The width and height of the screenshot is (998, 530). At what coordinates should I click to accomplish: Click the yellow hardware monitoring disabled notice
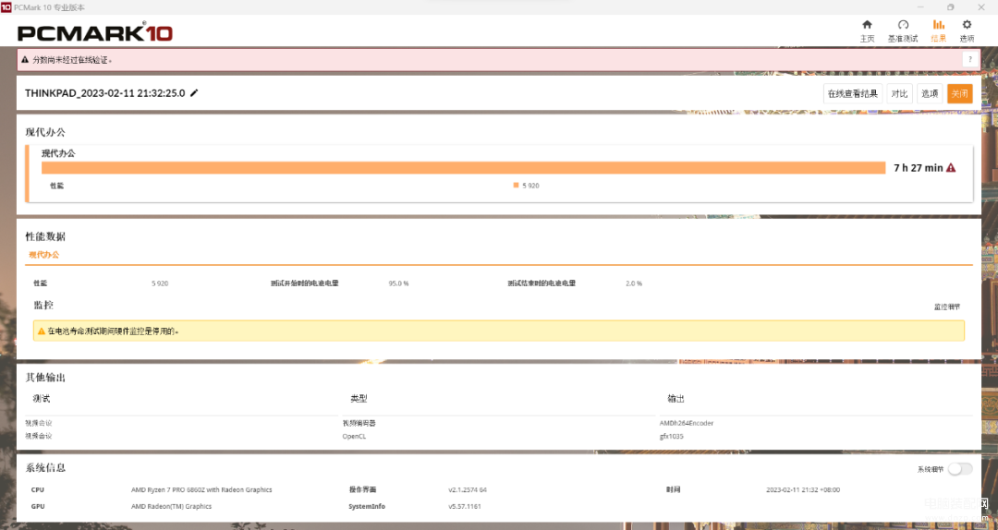click(x=498, y=331)
